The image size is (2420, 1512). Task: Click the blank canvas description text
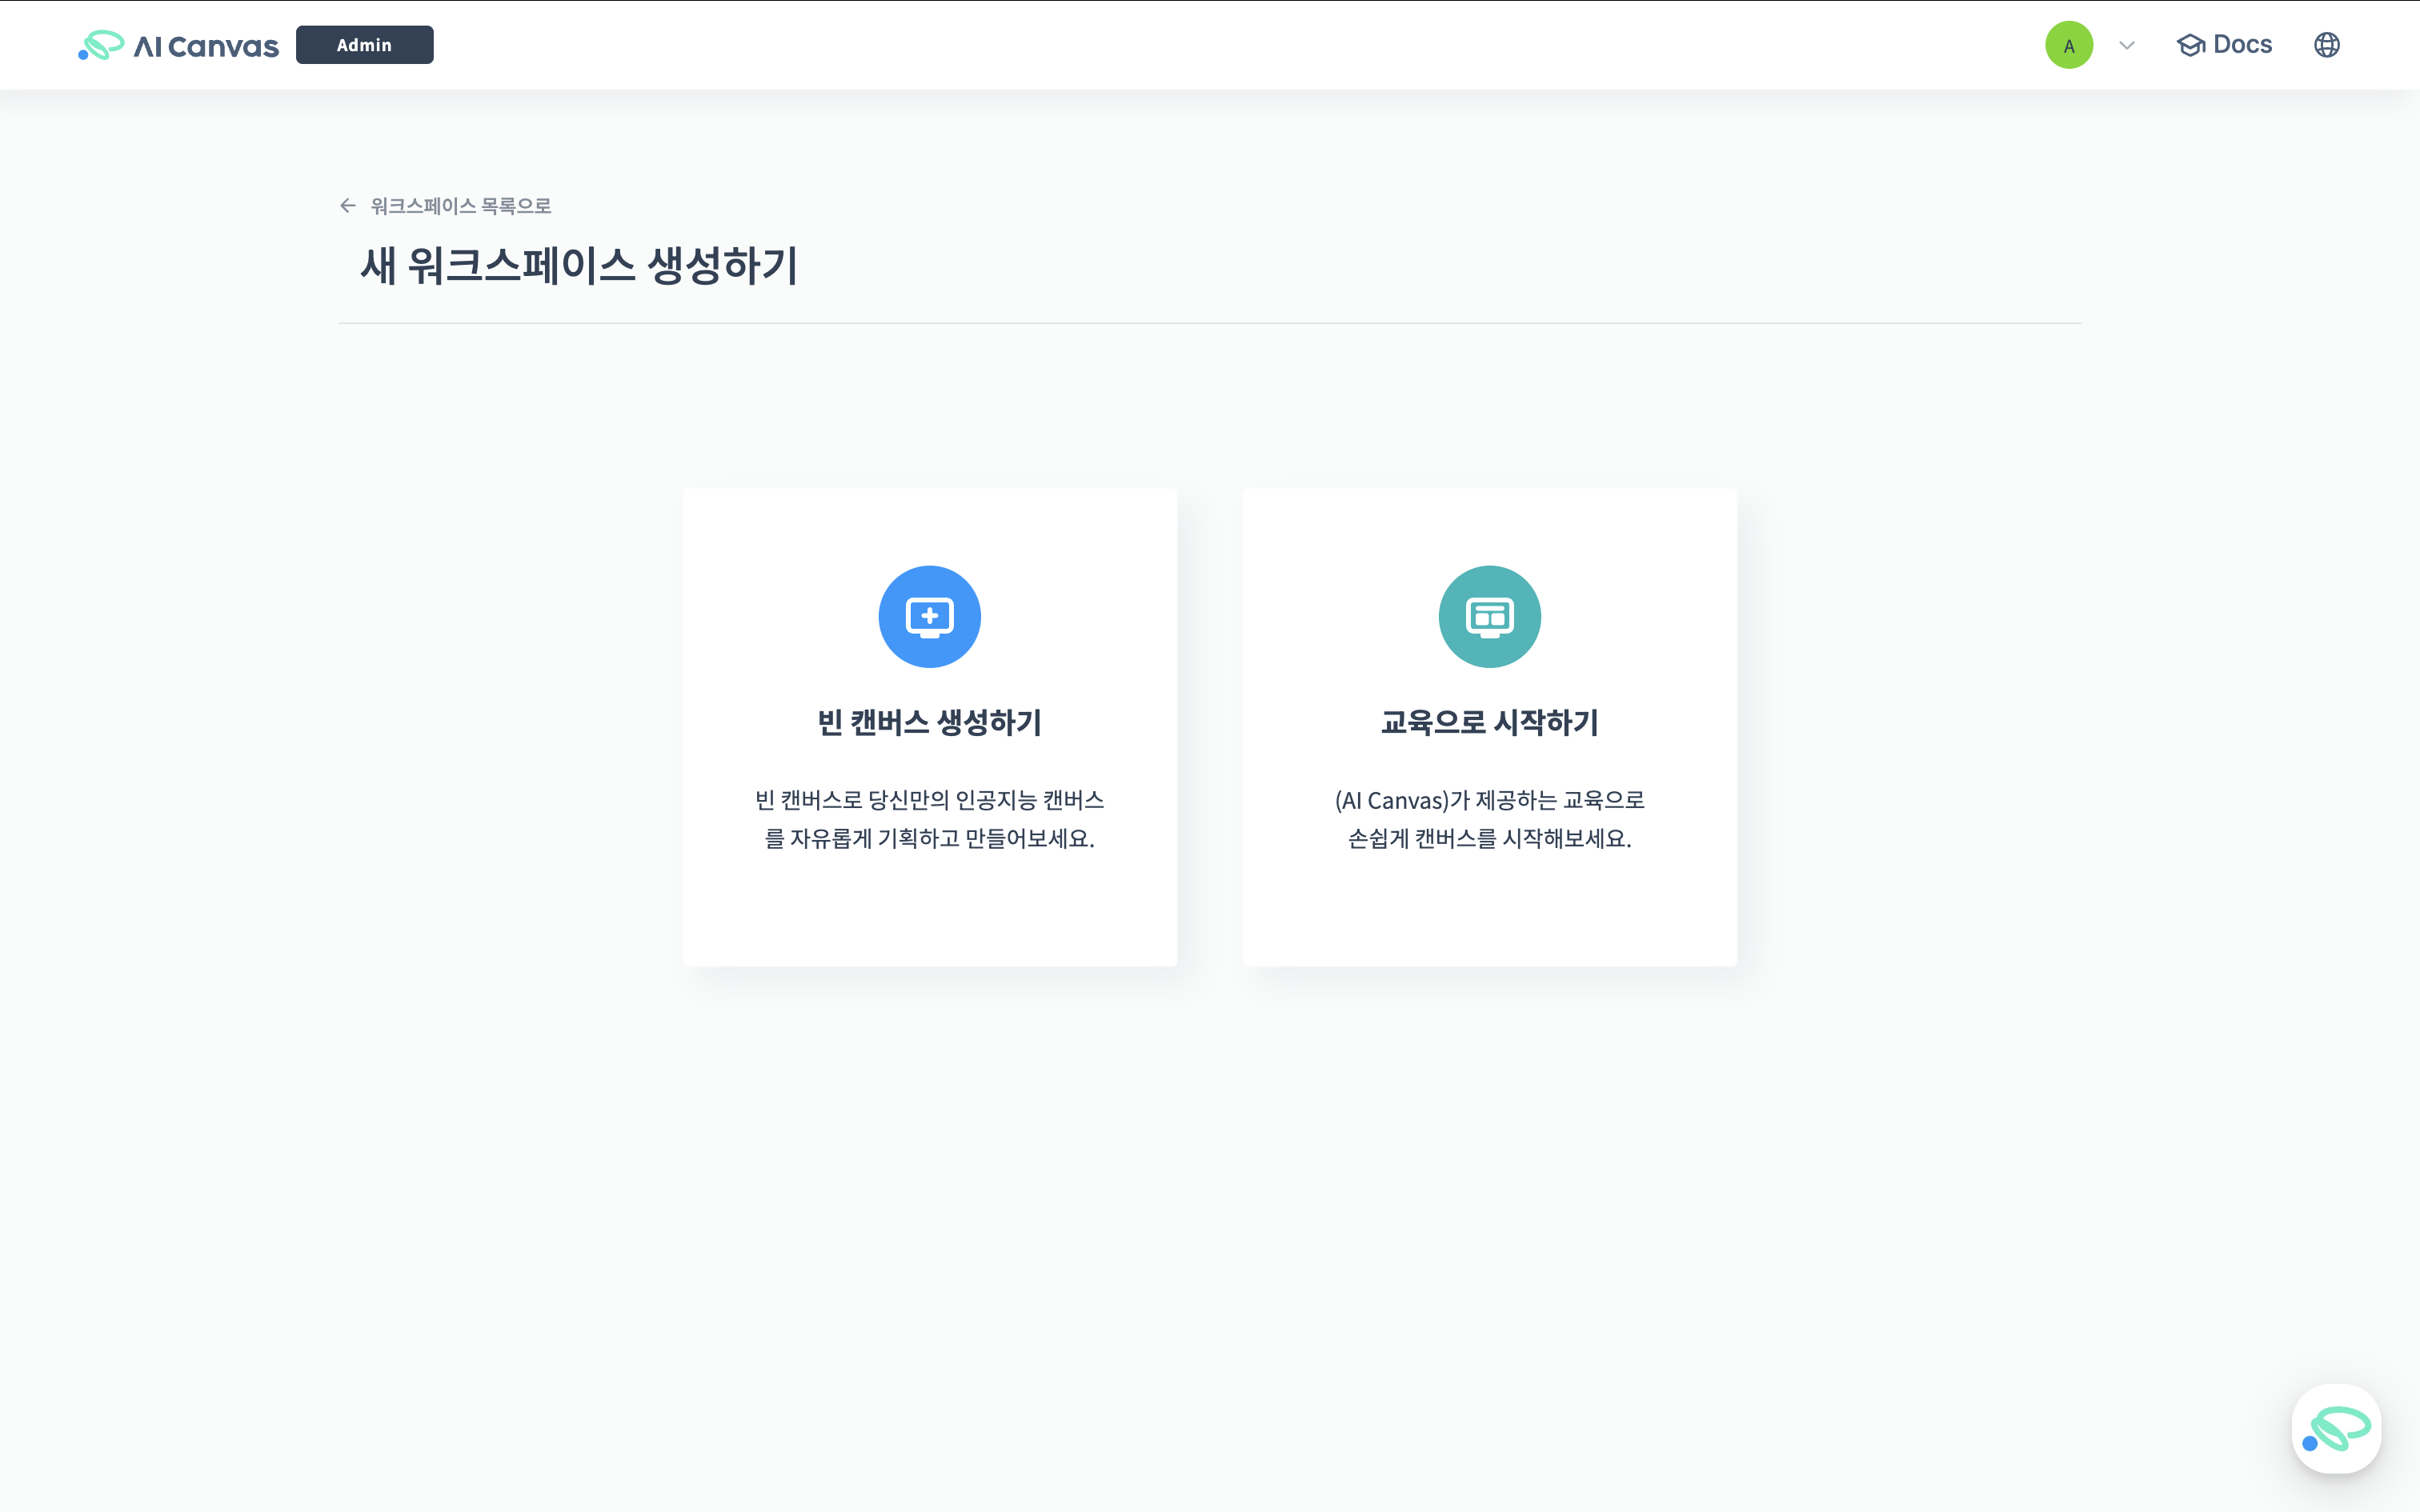(929, 819)
